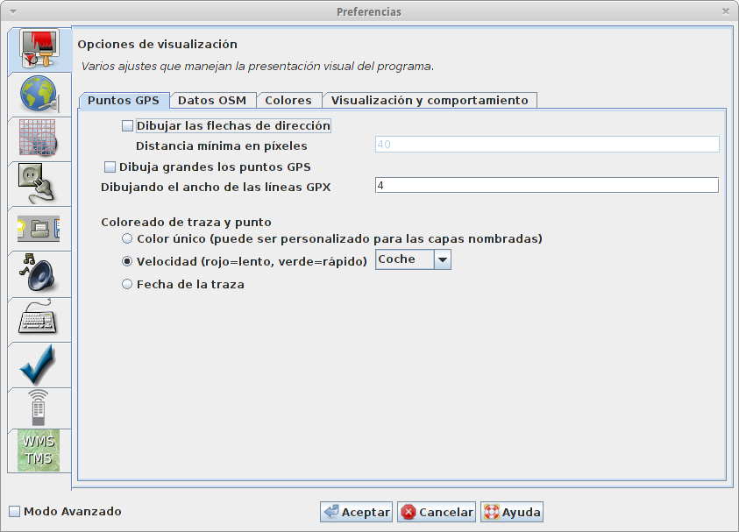The image size is (739, 532).
Task: Select the globe connection settings icon
Action: (x=39, y=94)
